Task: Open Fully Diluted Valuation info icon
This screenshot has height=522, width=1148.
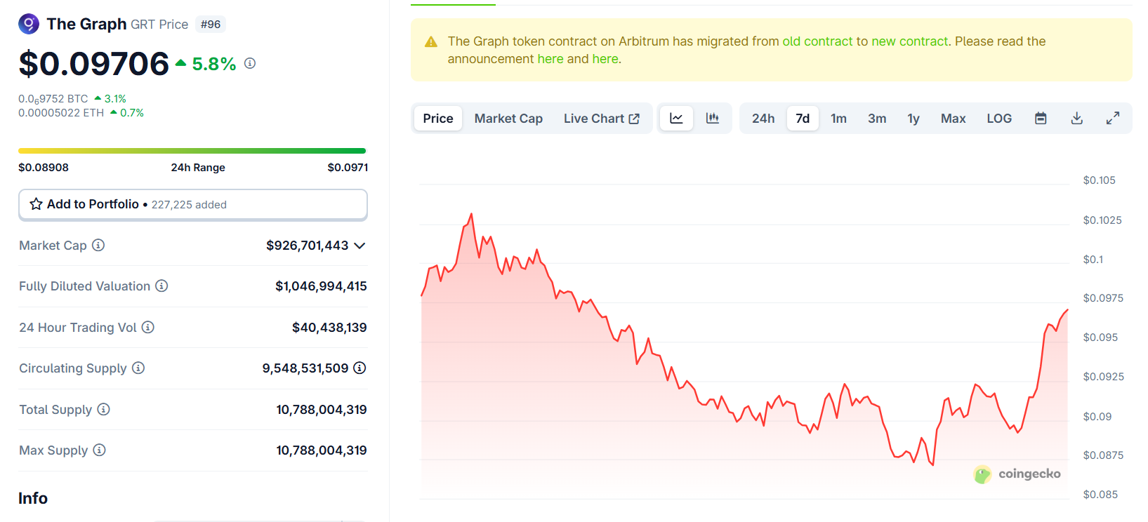Action: [161, 286]
